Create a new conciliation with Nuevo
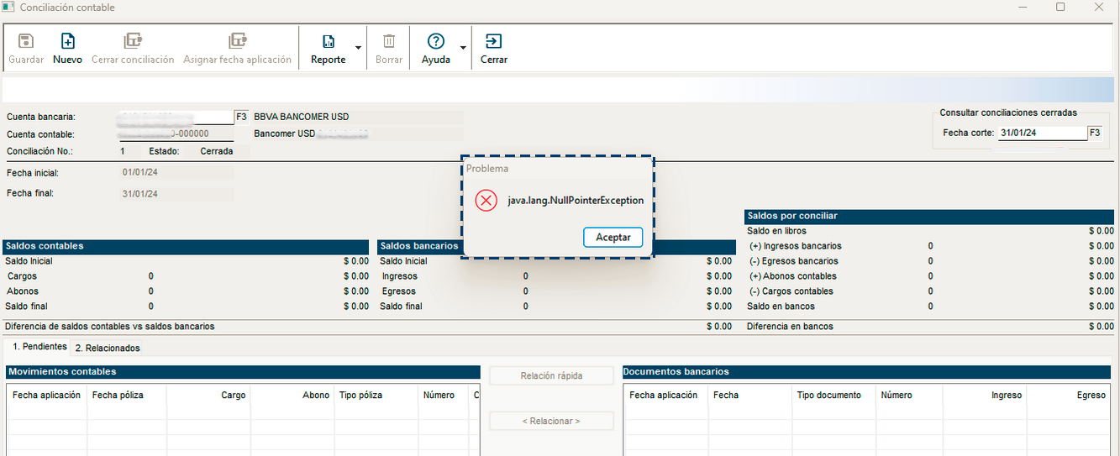 [x=68, y=41]
